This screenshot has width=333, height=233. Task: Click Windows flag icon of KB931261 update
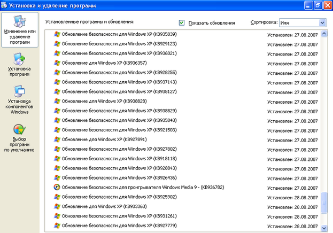point(57,216)
